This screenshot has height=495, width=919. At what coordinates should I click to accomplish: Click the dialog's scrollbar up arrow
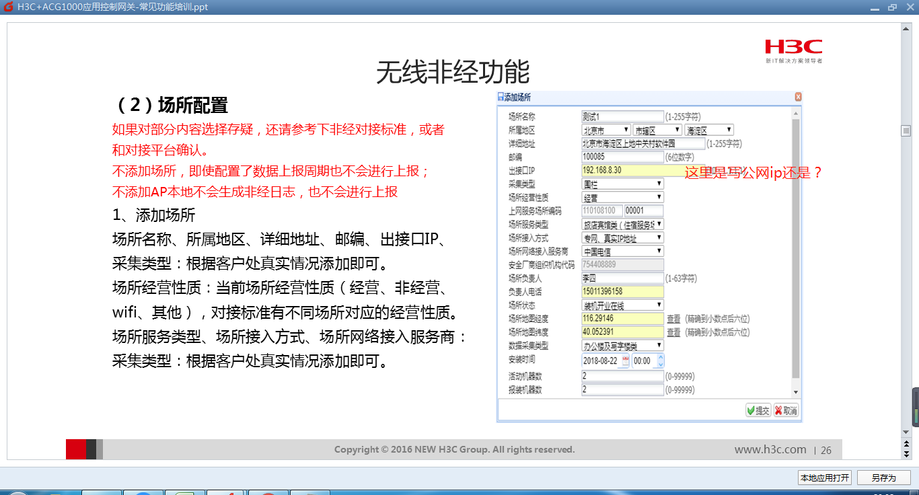click(797, 114)
